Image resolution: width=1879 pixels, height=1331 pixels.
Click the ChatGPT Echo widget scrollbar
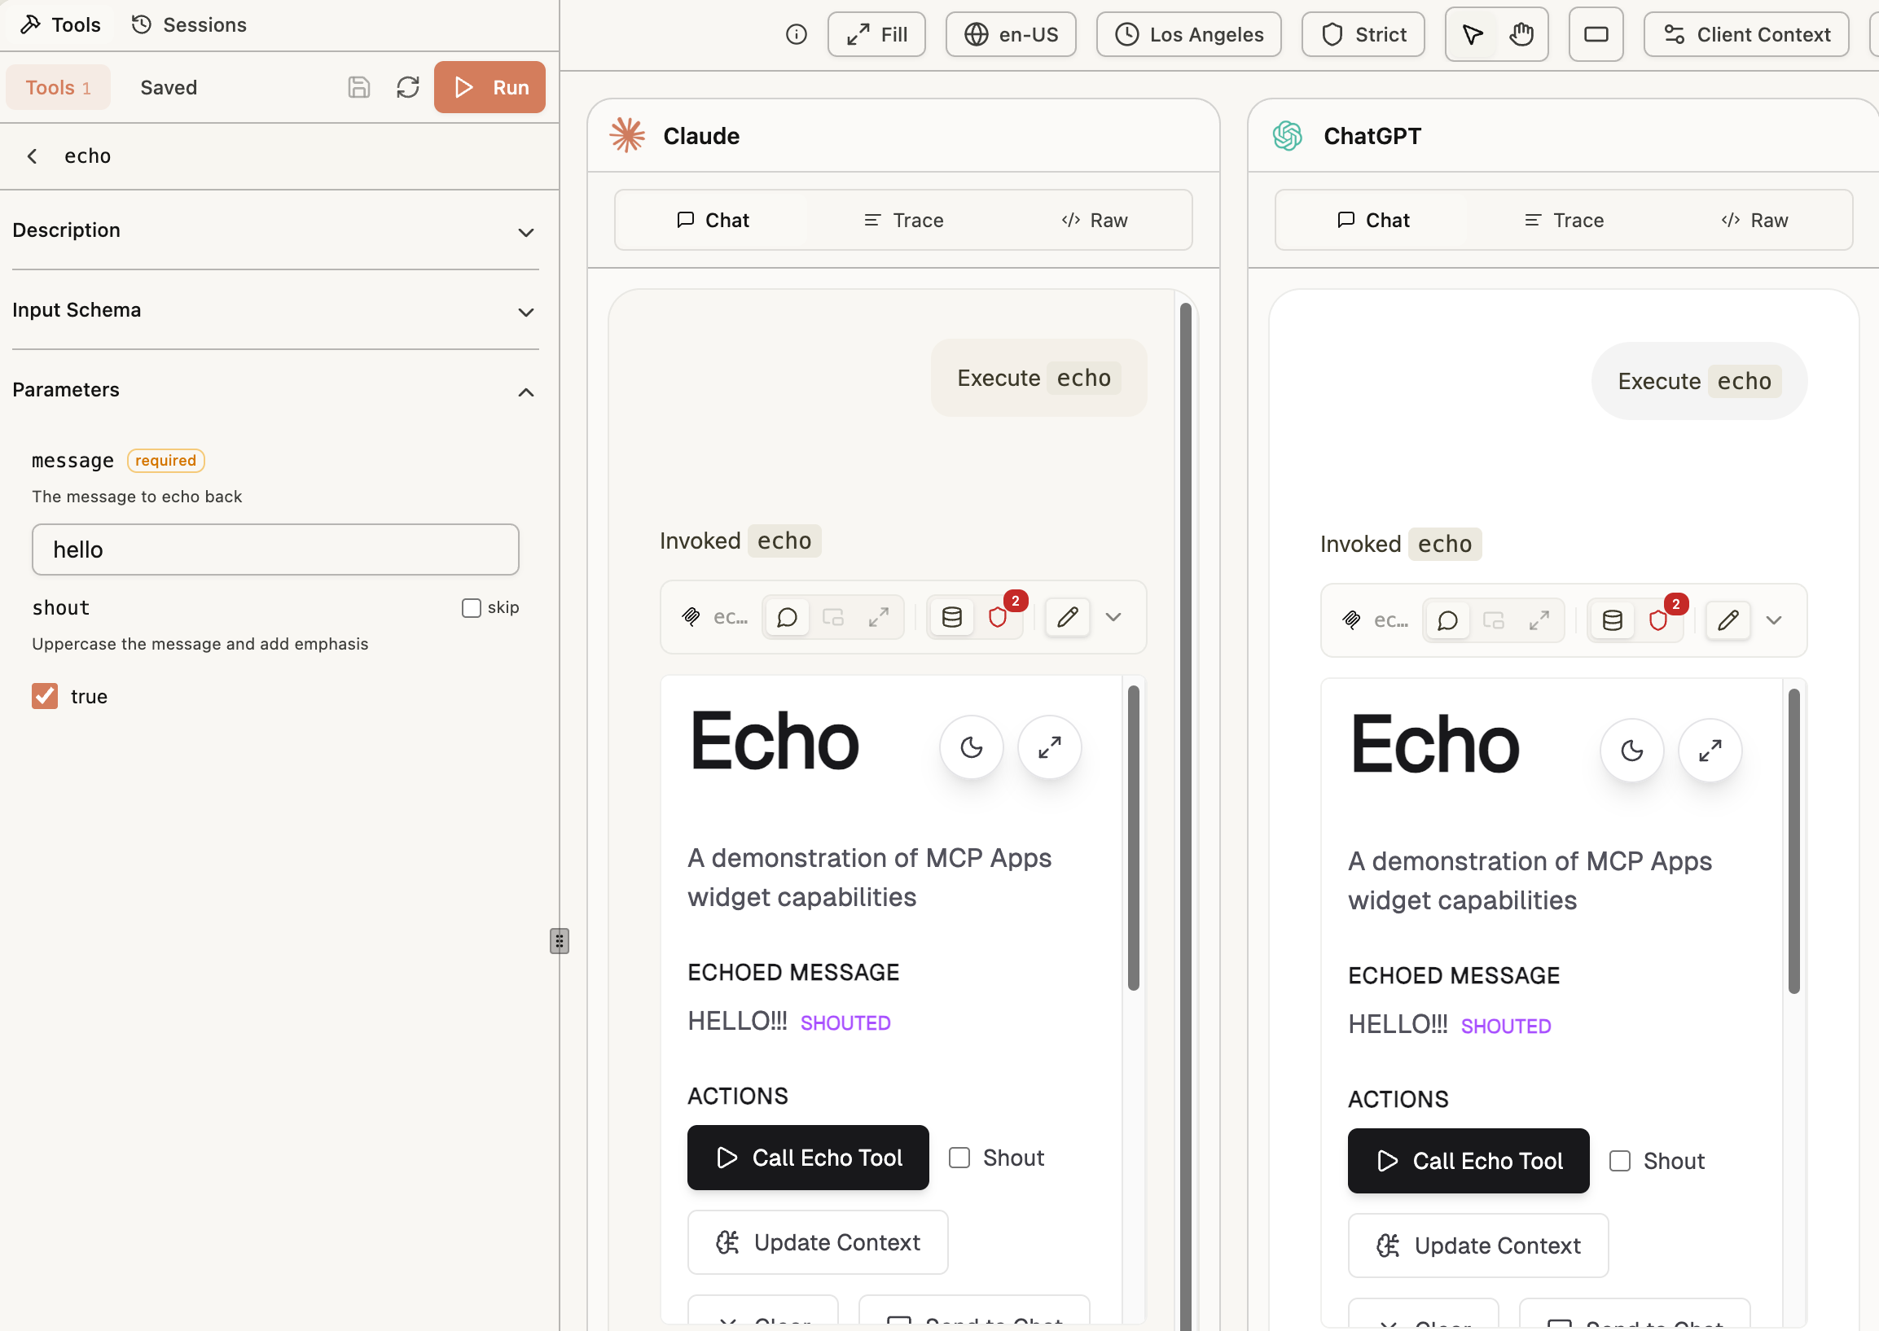click(x=1794, y=842)
